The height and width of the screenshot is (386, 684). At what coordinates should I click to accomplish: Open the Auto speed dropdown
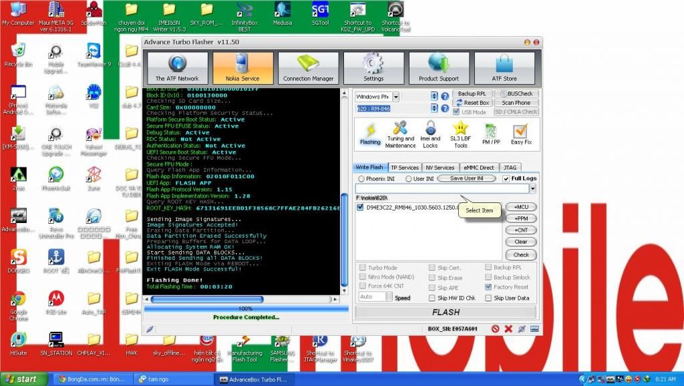tap(389, 297)
